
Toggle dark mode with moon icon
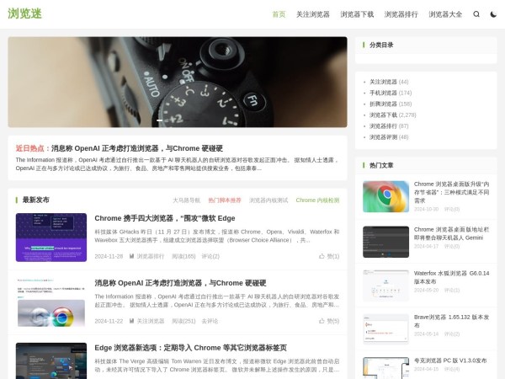tap(493, 14)
